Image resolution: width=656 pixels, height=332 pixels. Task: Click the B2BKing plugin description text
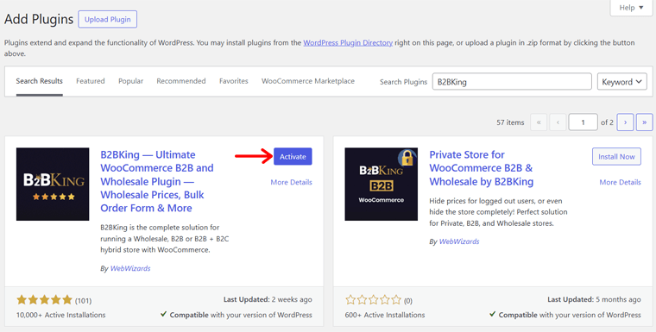pyautogui.click(x=164, y=239)
